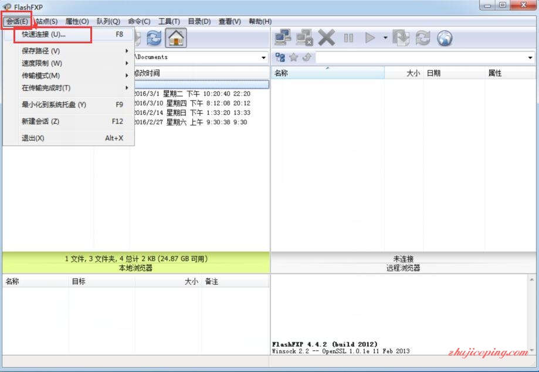Open the 工具(T) menu
Screen dimensions: 539x372
(169, 21)
